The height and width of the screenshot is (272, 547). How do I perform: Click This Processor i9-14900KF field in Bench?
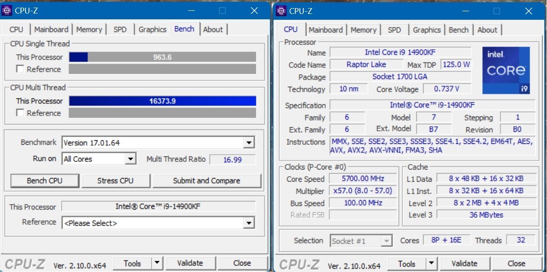click(158, 207)
